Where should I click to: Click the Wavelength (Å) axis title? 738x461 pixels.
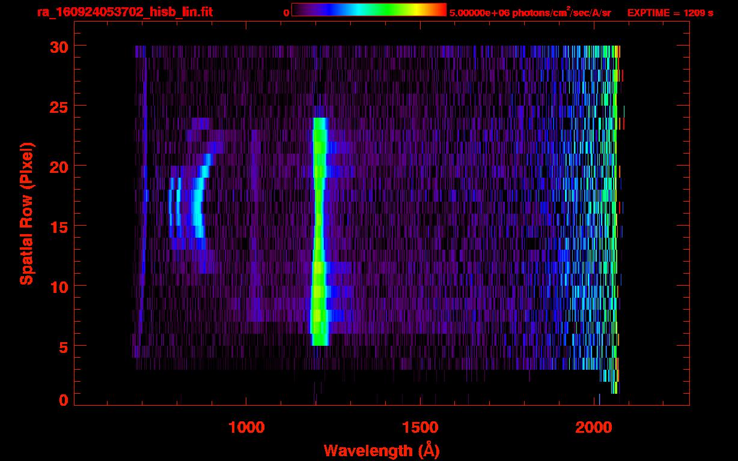point(382,450)
